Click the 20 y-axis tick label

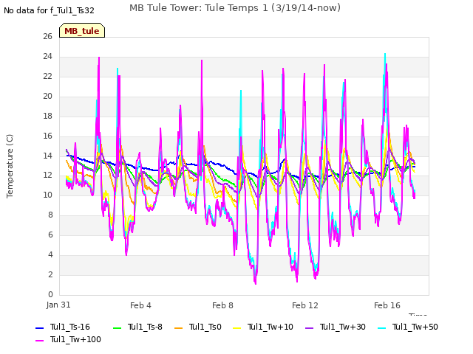click(47, 96)
